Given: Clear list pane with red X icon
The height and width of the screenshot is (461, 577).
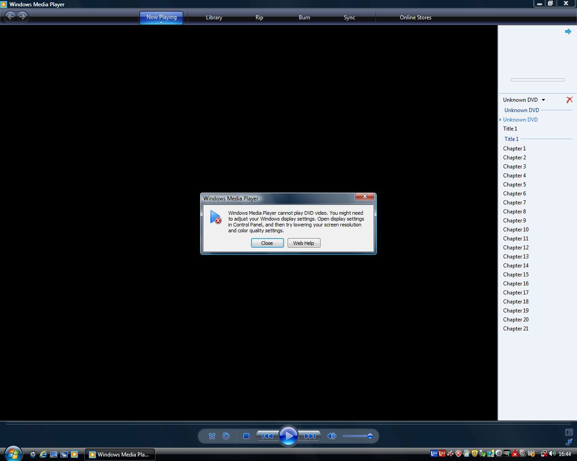Looking at the screenshot, I should [x=569, y=100].
